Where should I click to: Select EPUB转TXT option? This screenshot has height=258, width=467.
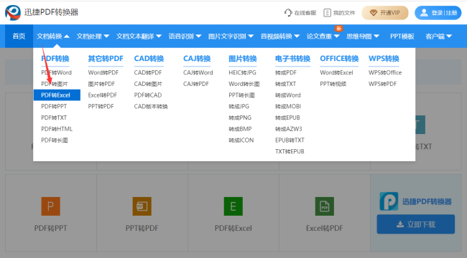[290, 140]
